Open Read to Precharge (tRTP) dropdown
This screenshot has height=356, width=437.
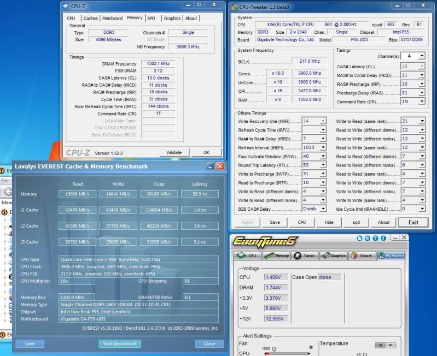(x=323, y=182)
